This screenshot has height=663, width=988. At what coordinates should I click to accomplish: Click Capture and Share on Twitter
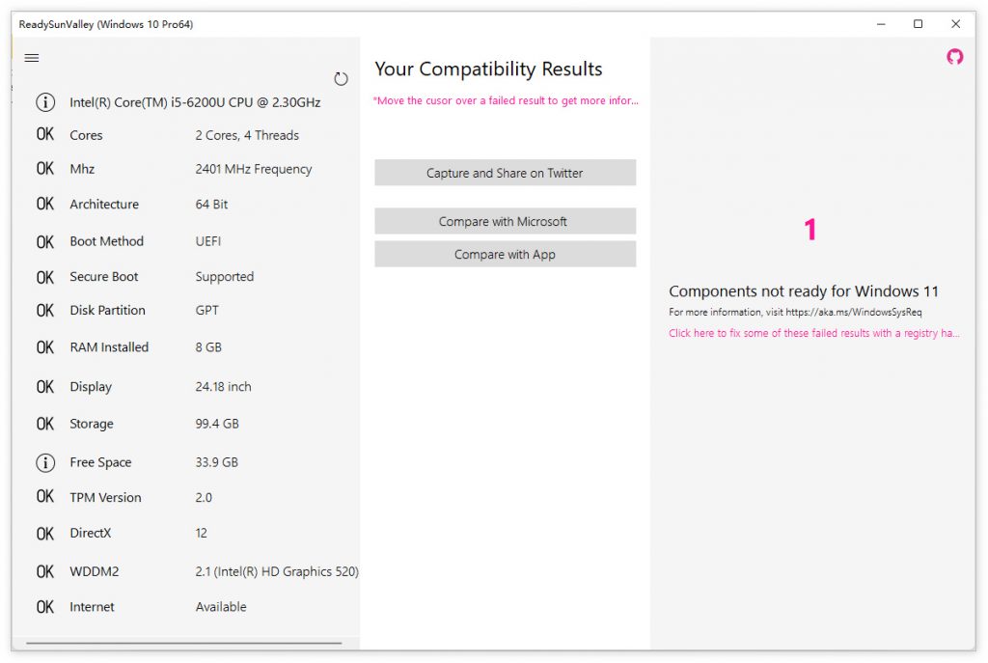click(x=505, y=173)
